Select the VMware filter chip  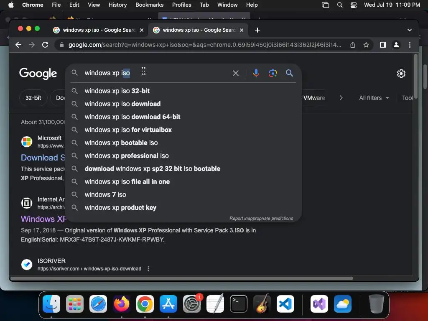[x=314, y=98]
